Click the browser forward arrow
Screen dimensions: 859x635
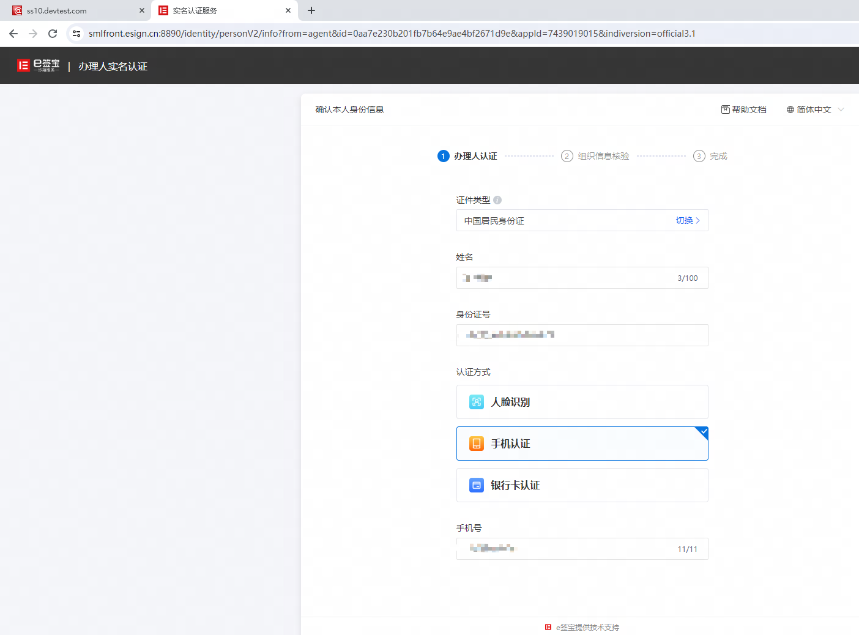coord(33,34)
